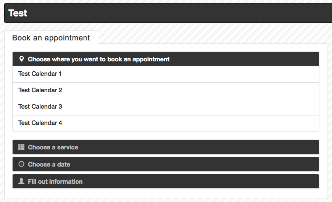Click the person icon beside Fill out information

pos(21,181)
